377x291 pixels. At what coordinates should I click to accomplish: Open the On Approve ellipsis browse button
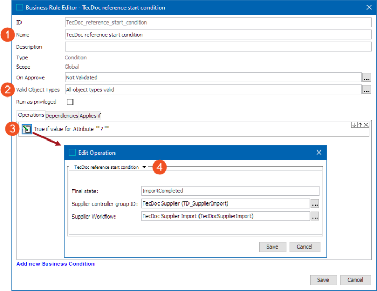(366, 78)
